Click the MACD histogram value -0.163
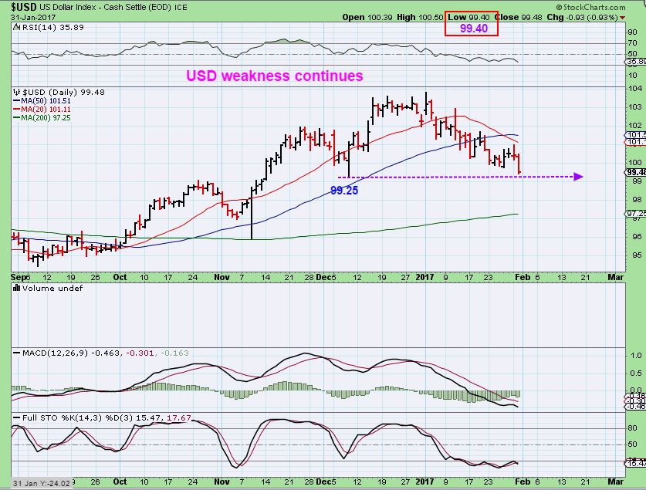This screenshot has height=490, width=646. pyautogui.click(x=174, y=353)
